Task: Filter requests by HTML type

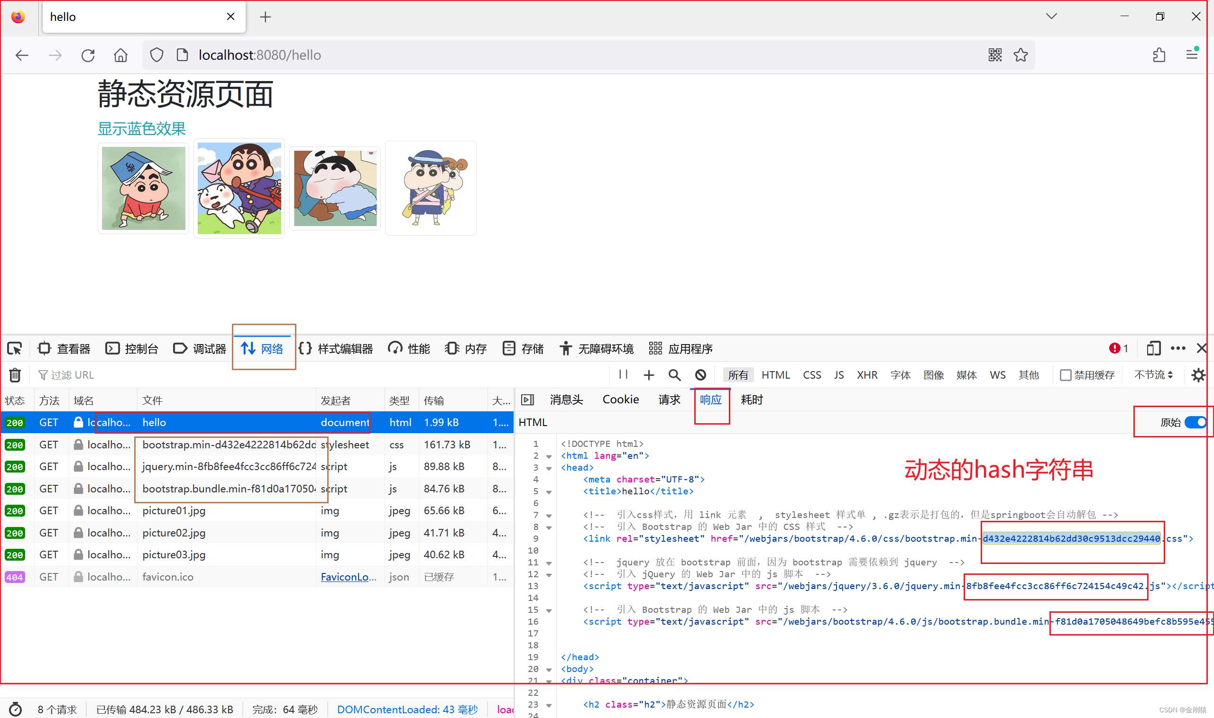Action: point(775,375)
